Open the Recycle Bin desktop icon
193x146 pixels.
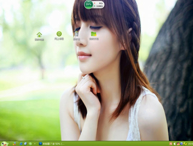[x=77, y=36]
